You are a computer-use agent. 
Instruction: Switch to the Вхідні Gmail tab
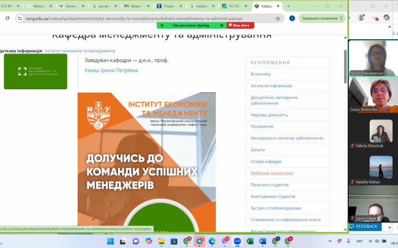[x=135, y=6]
